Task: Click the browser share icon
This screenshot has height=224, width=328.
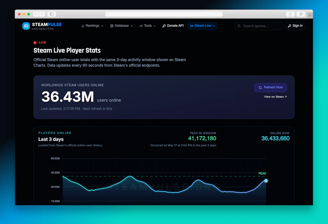Action: (290, 14)
